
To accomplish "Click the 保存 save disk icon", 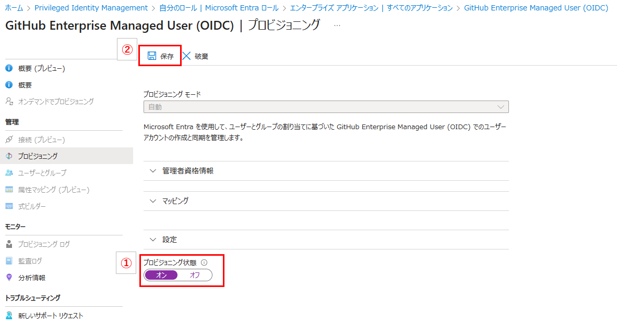I will click(152, 56).
